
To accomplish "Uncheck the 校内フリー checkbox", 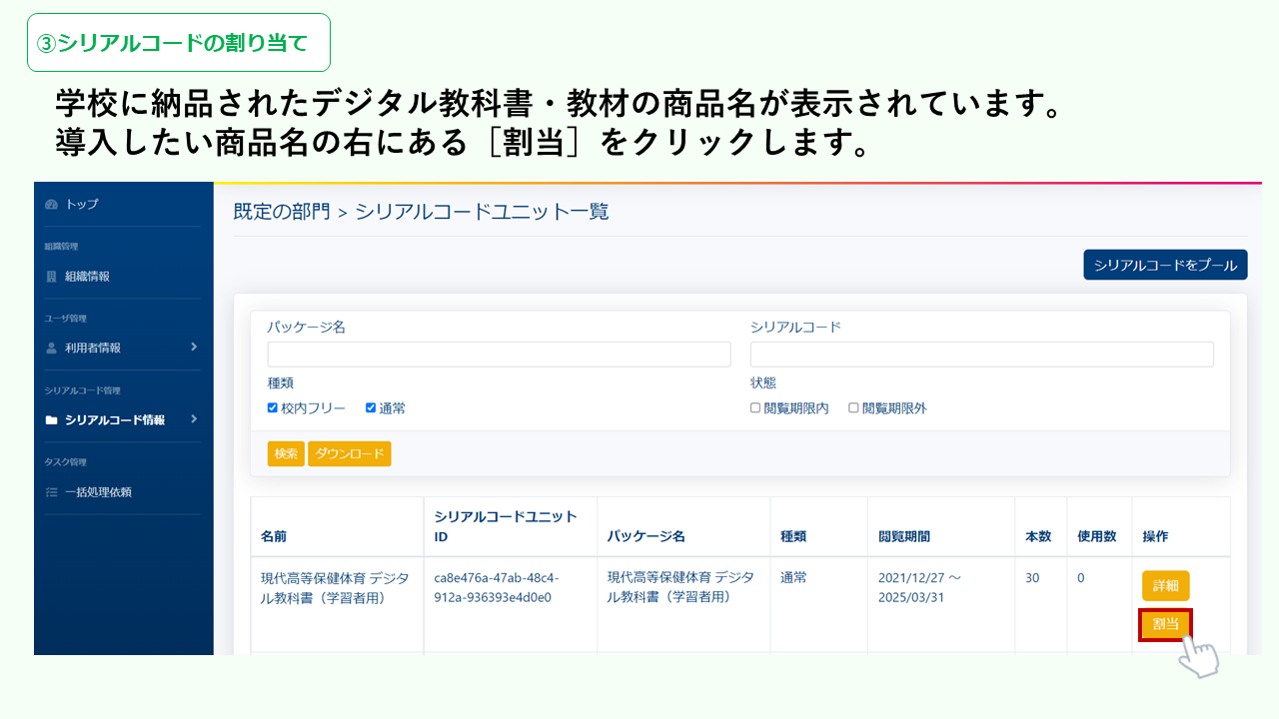I will coord(273,408).
